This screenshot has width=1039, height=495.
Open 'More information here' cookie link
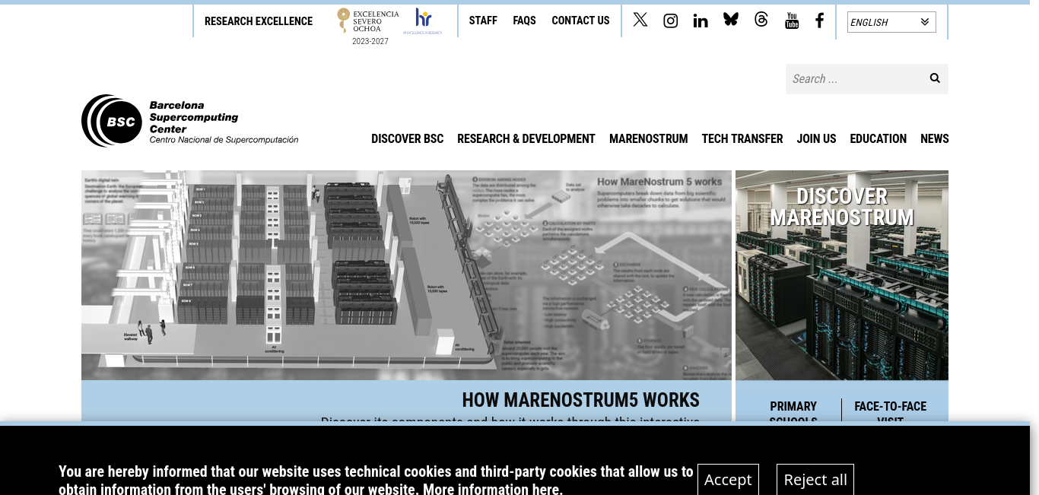click(x=491, y=489)
